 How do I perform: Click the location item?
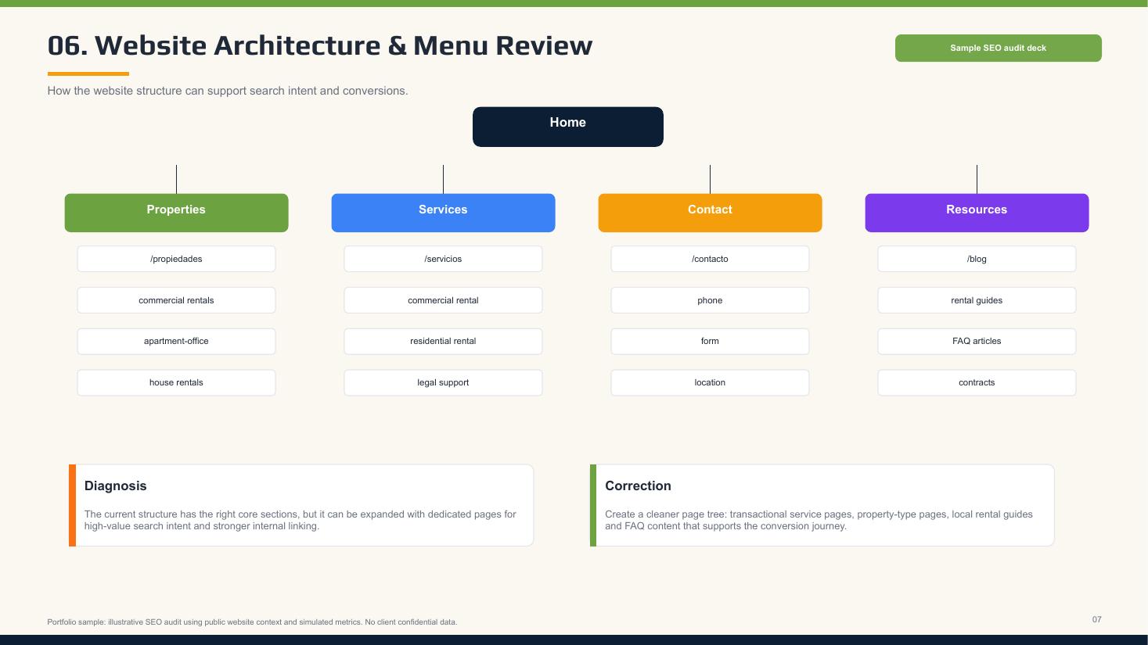[x=710, y=382]
